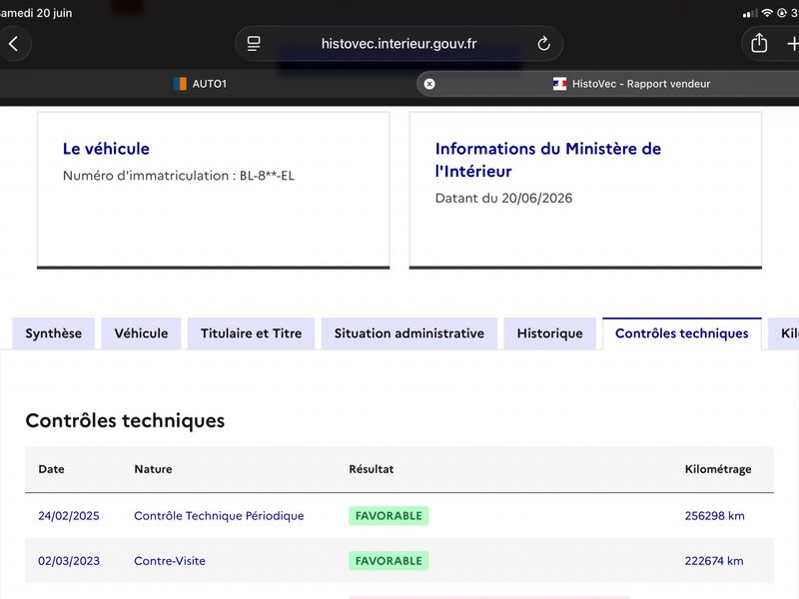Image resolution: width=799 pixels, height=599 pixels.
Task: Select the Contrôles techniques tab
Action: point(682,333)
